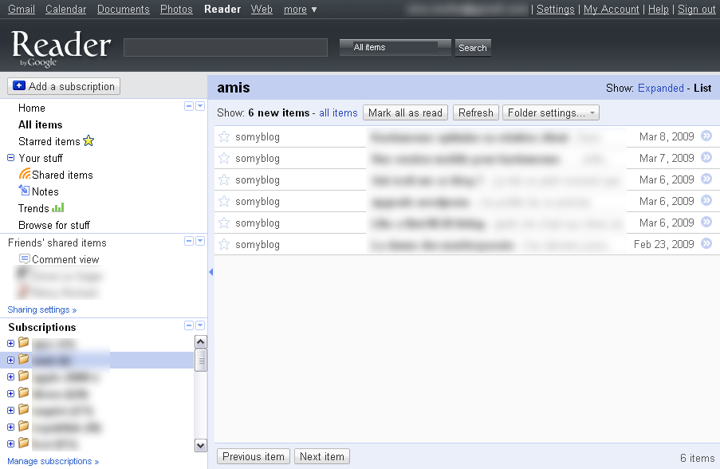Image resolution: width=720 pixels, height=469 pixels.
Task: Open the Friends' shared items options menu
Action: (x=200, y=241)
